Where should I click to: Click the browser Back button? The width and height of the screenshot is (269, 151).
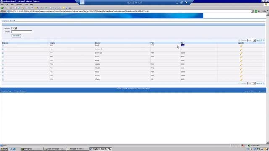(x=4, y=8)
